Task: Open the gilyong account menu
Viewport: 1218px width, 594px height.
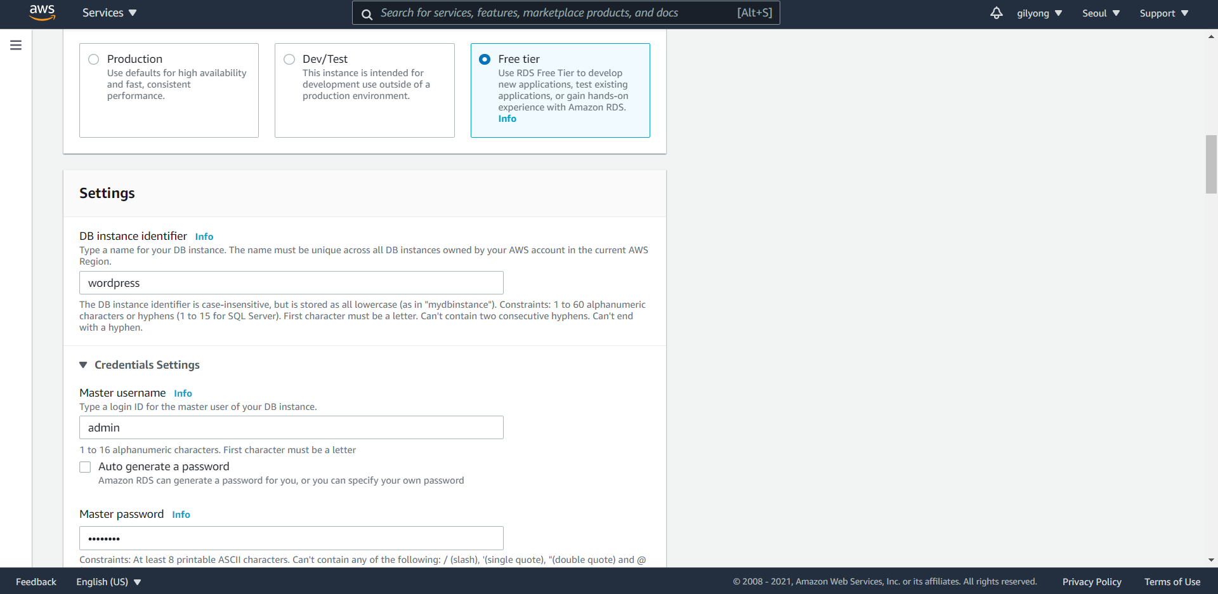Action: pyautogui.click(x=1039, y=13)
